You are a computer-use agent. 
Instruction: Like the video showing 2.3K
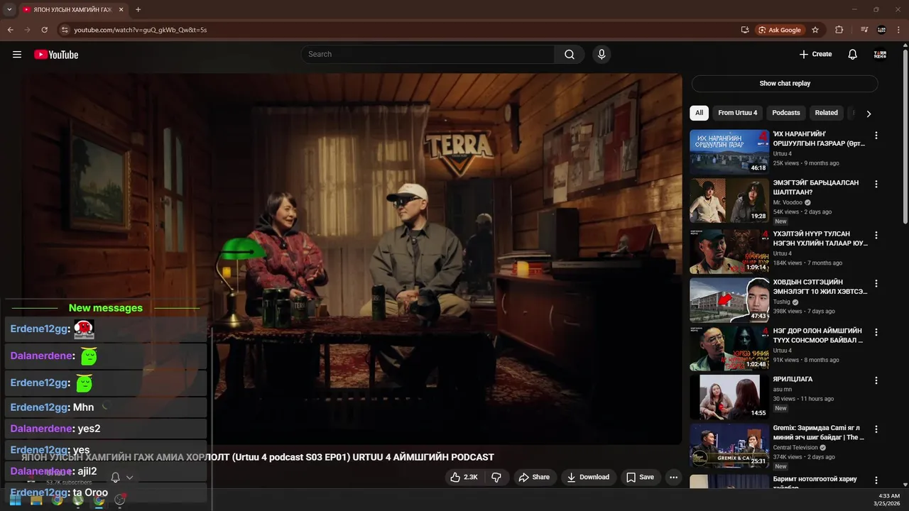pyautogui.click(x=463, y=478)
